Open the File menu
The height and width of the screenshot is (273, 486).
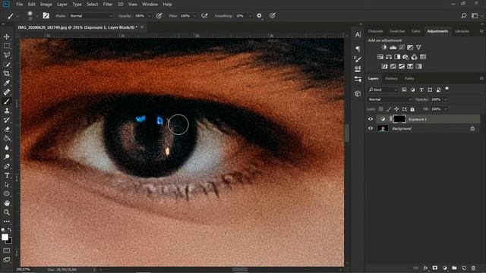point(20,5)
